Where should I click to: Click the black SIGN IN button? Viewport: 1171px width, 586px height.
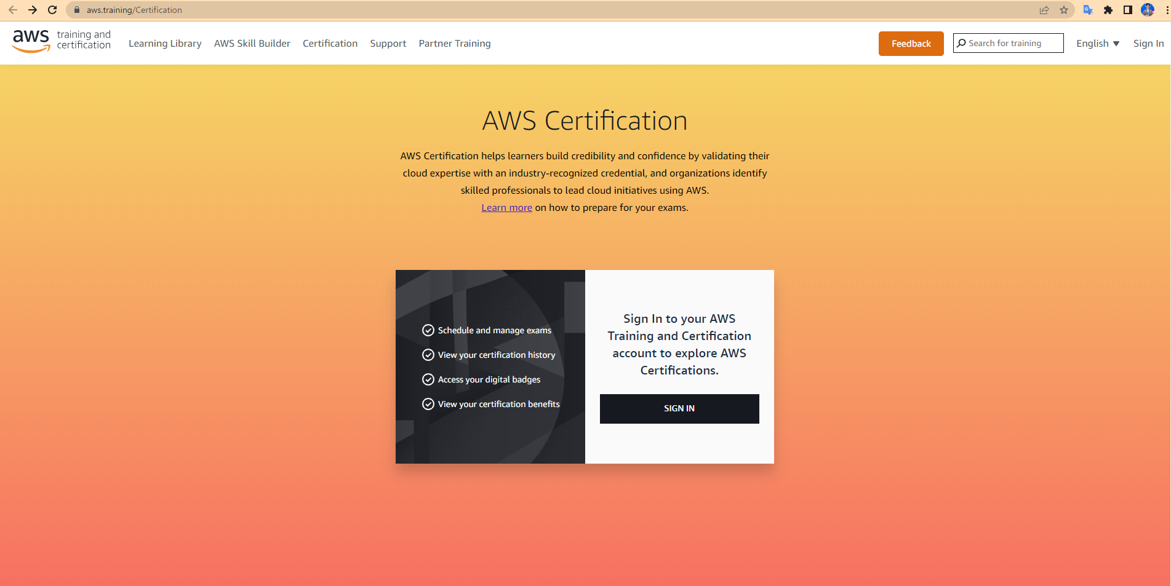point(679,409)
